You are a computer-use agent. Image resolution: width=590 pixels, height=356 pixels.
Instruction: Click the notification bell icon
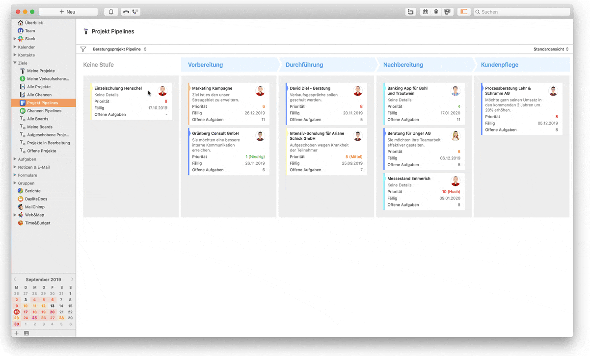pyautogui.click(x=111, y=12)
